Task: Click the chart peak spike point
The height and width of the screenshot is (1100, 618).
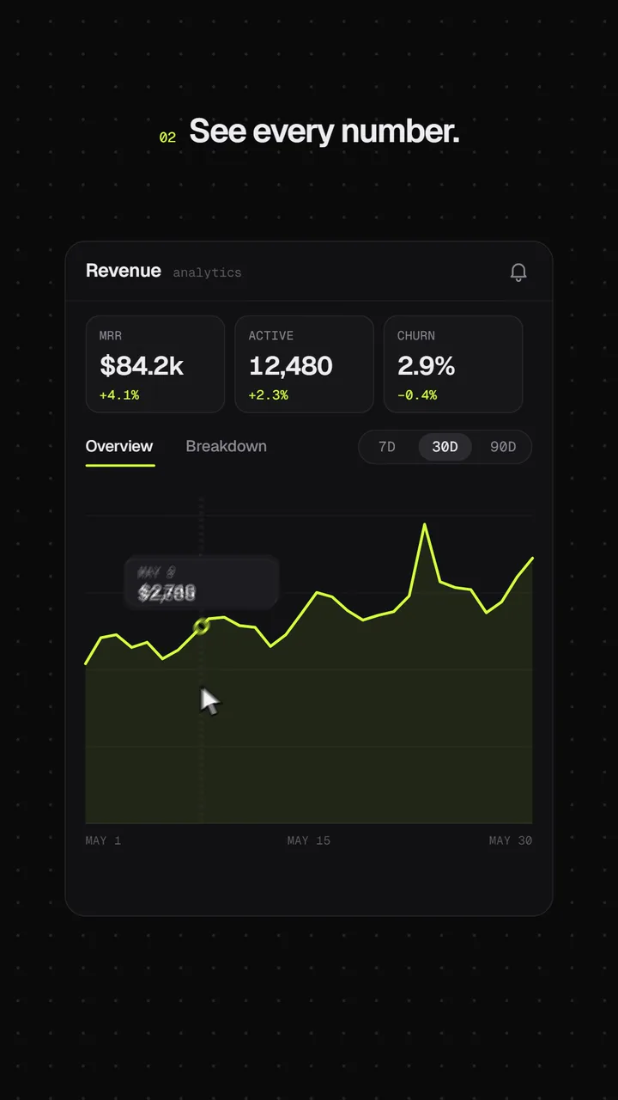Action: click(425, 524)
